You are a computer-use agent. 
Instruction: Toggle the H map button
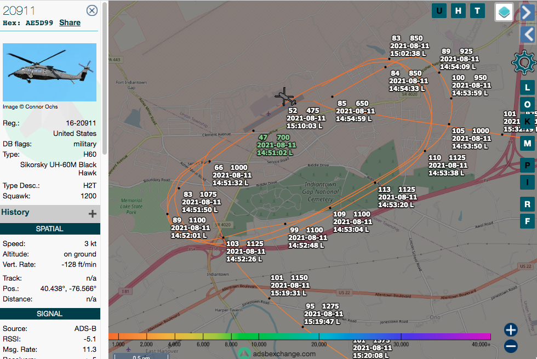click(458, 11)
